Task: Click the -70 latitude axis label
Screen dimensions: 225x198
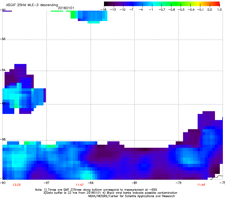Action: pyautogui.click(x=3, y=179)
